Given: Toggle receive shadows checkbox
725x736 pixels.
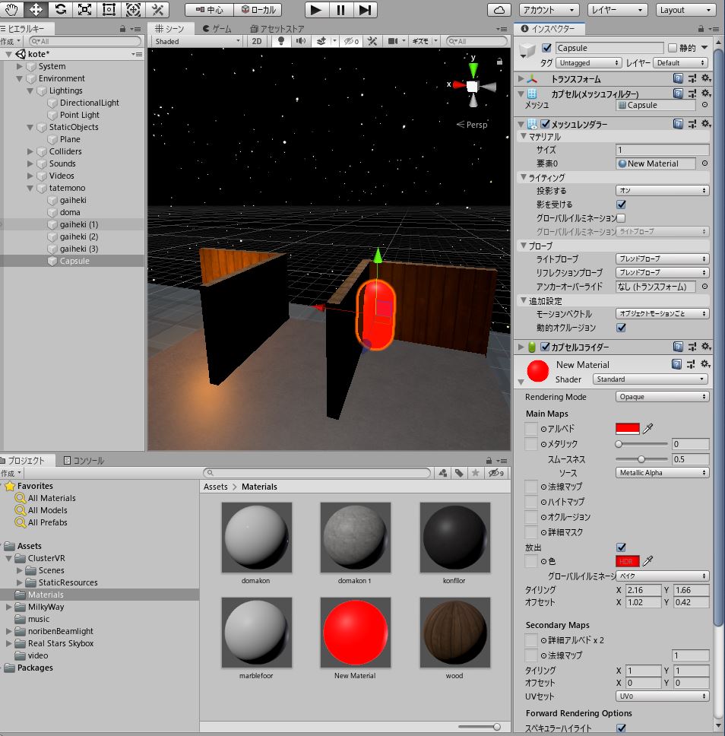Looking at the screenshot, I should point(622,205).
